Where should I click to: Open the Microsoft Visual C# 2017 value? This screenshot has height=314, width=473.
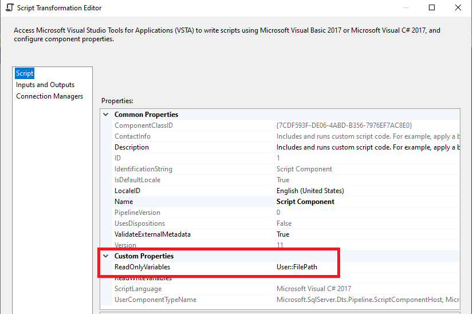[x=314, y=289]
